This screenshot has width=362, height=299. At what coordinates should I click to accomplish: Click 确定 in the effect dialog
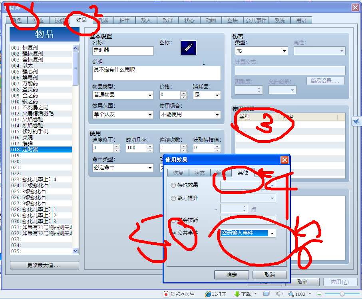[x=232, y=275]
